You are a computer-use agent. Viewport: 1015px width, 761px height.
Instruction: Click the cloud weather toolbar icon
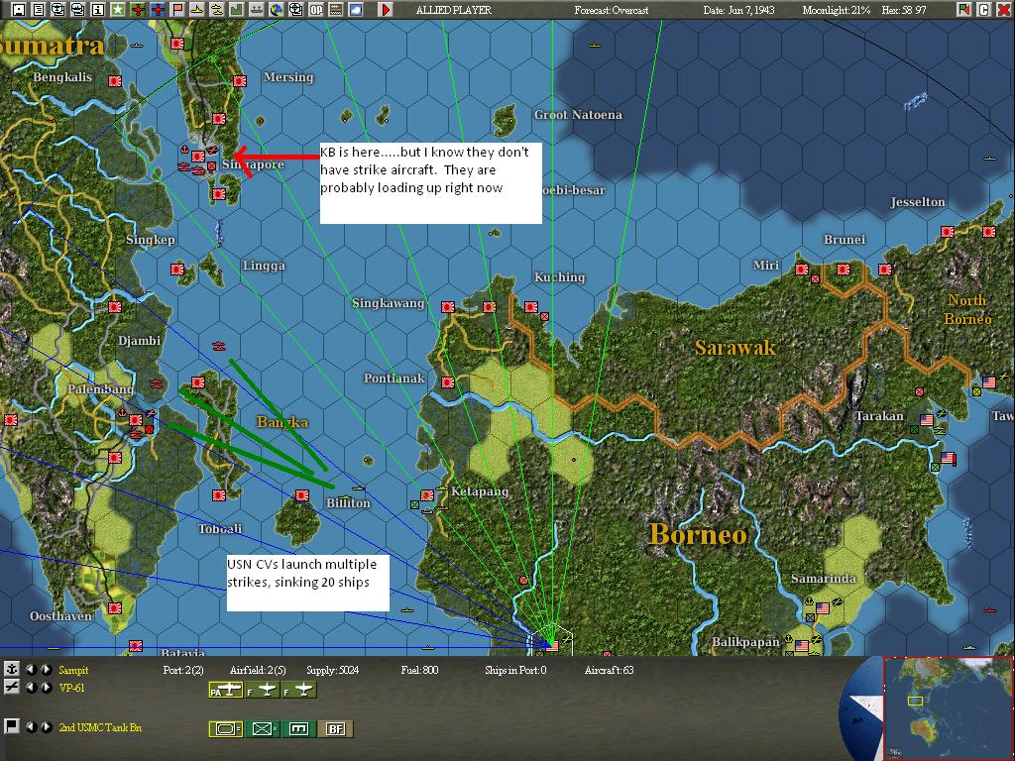pos(356,9)
